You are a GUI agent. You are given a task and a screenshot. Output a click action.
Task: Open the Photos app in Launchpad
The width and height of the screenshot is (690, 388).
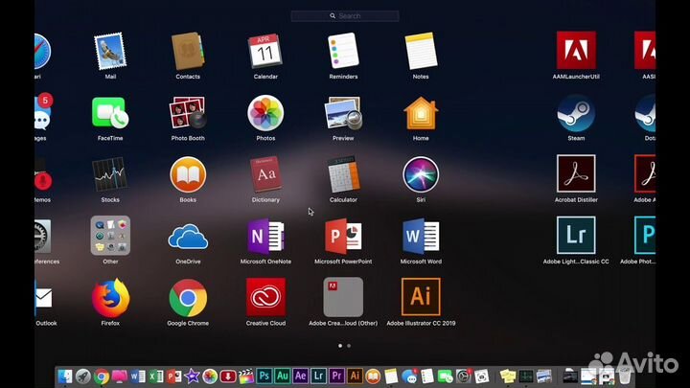(x=265, y=113)
